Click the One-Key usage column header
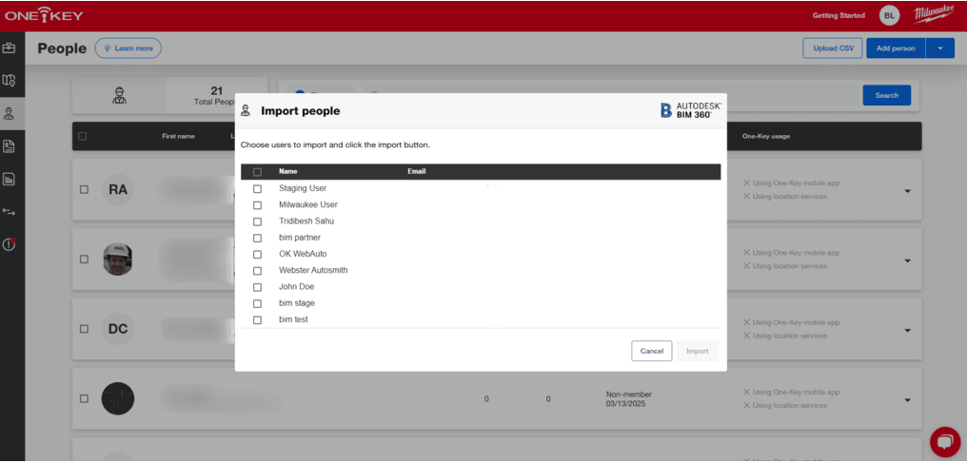This screenshot has height=463, width=967. (x=766, y=136)
